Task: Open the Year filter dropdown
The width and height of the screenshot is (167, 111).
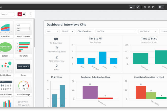Action: point(53,31)
